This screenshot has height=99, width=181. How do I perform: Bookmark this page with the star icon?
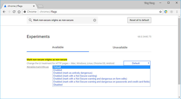[161, 12]
